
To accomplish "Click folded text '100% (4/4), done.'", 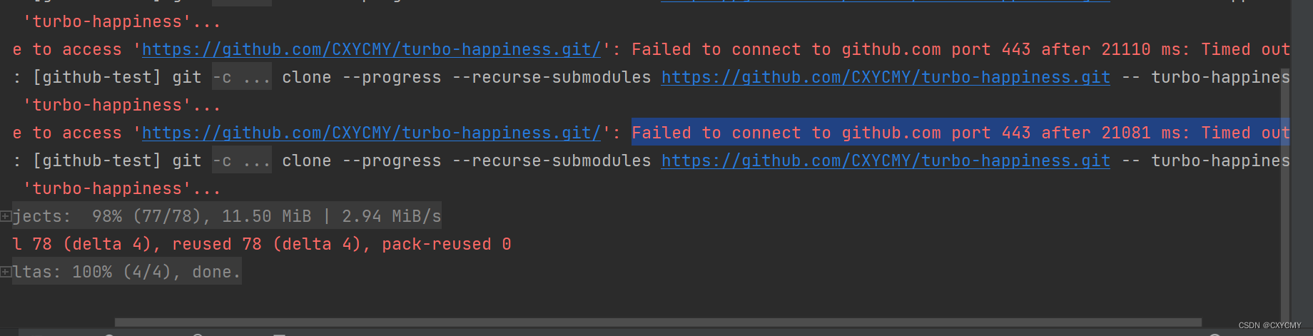I will (156, 272).
